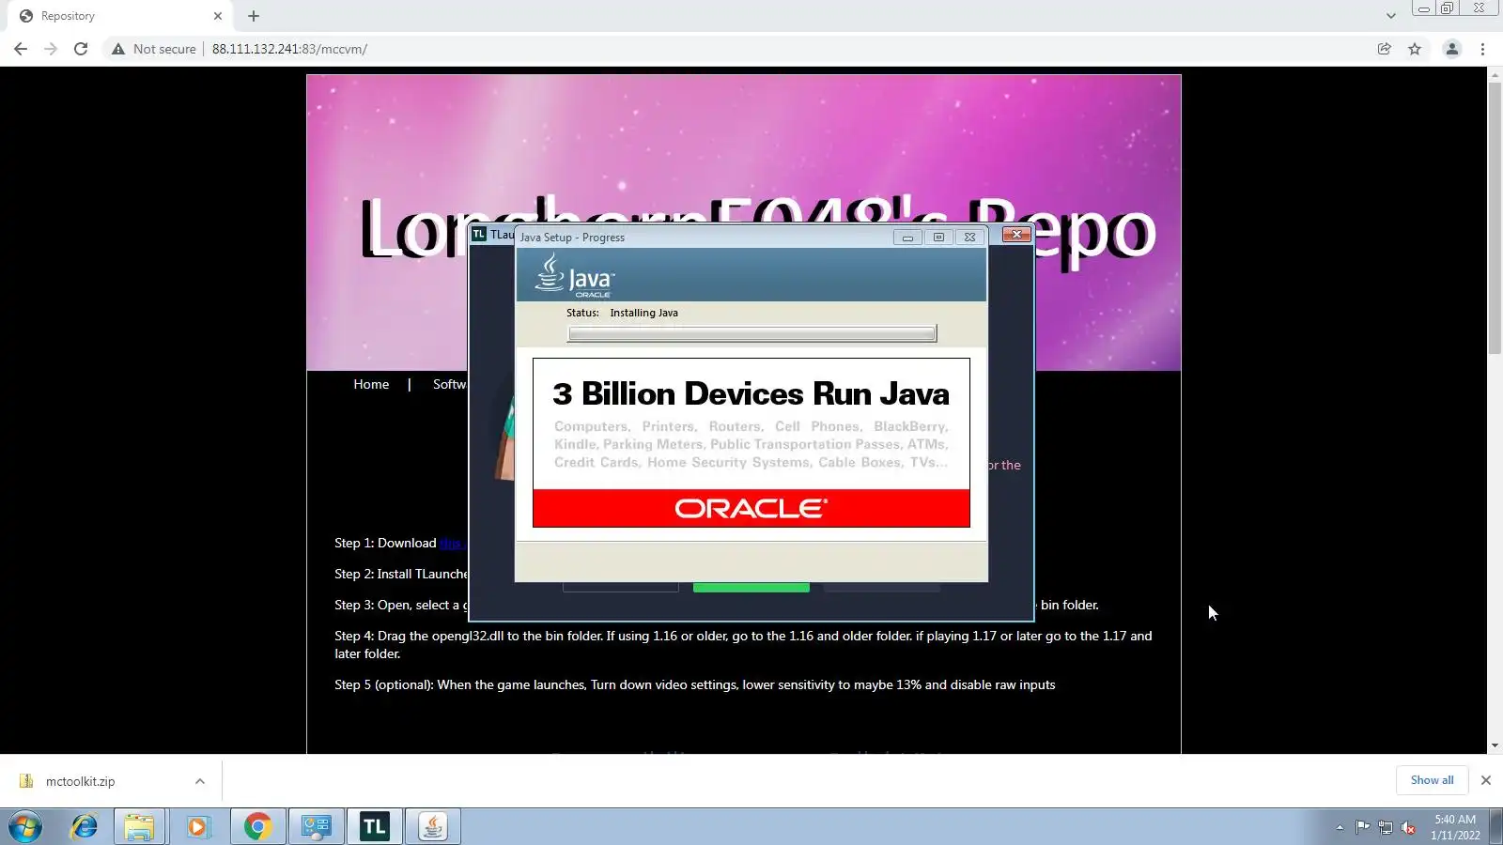This screenshot has height=845, width=1503.
Task: Switch to the Java installer on the taskbar
Action: [x=432, y=827]
